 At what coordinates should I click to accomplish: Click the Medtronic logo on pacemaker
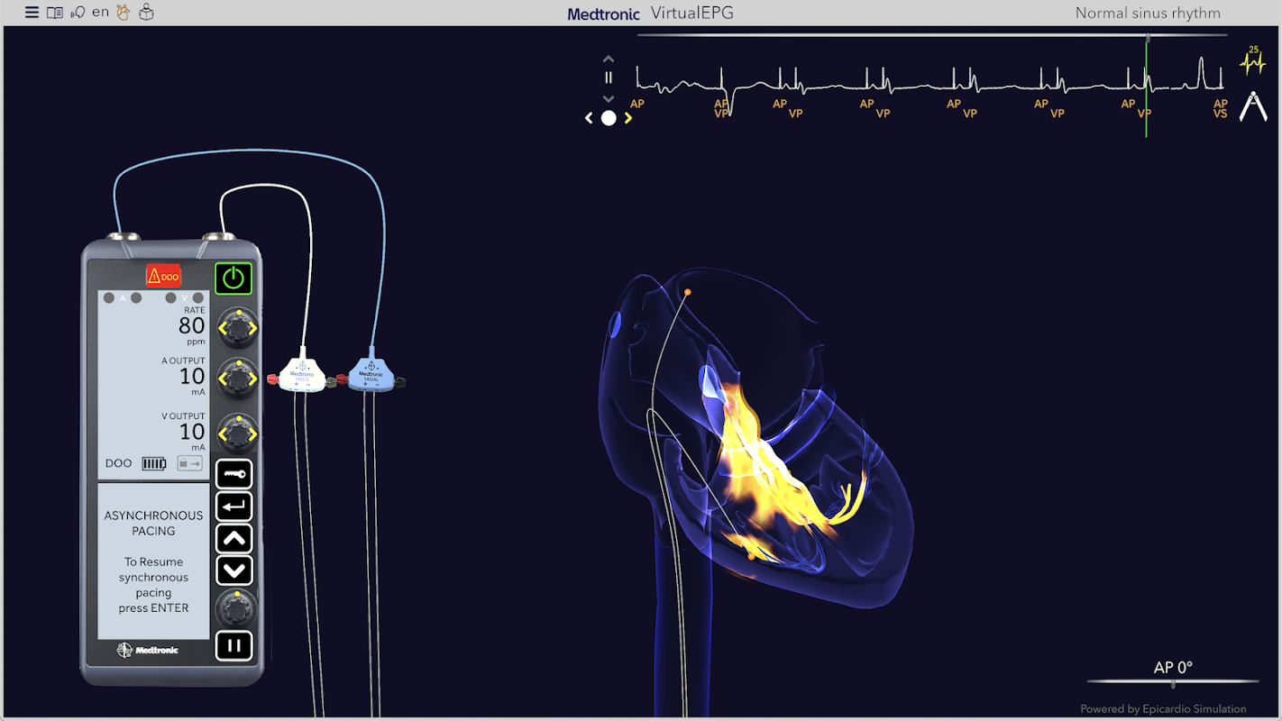pos(150,650)
